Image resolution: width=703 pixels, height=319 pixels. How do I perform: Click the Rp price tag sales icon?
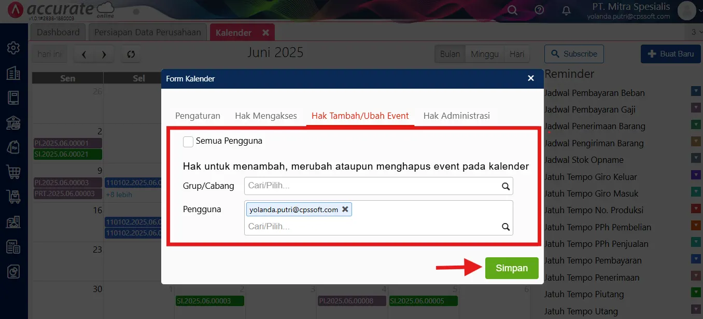pyautogui.click(x=14, y=148)
